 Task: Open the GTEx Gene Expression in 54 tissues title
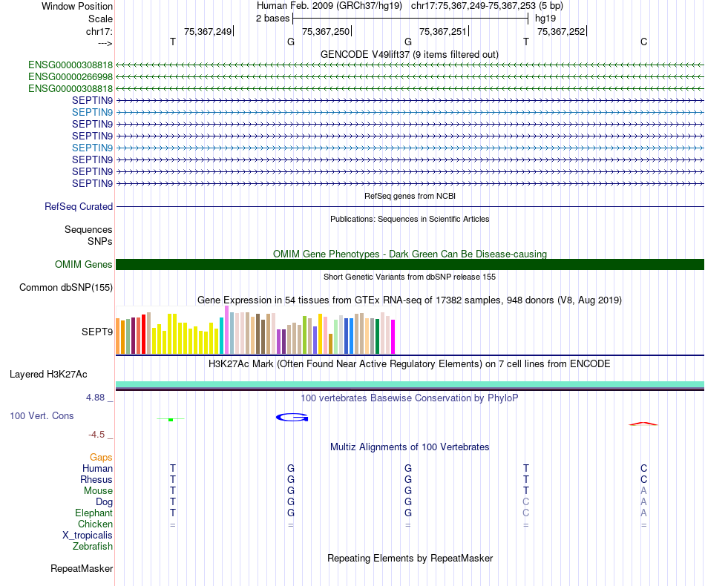pyautogui.click(x=410, y=300)
